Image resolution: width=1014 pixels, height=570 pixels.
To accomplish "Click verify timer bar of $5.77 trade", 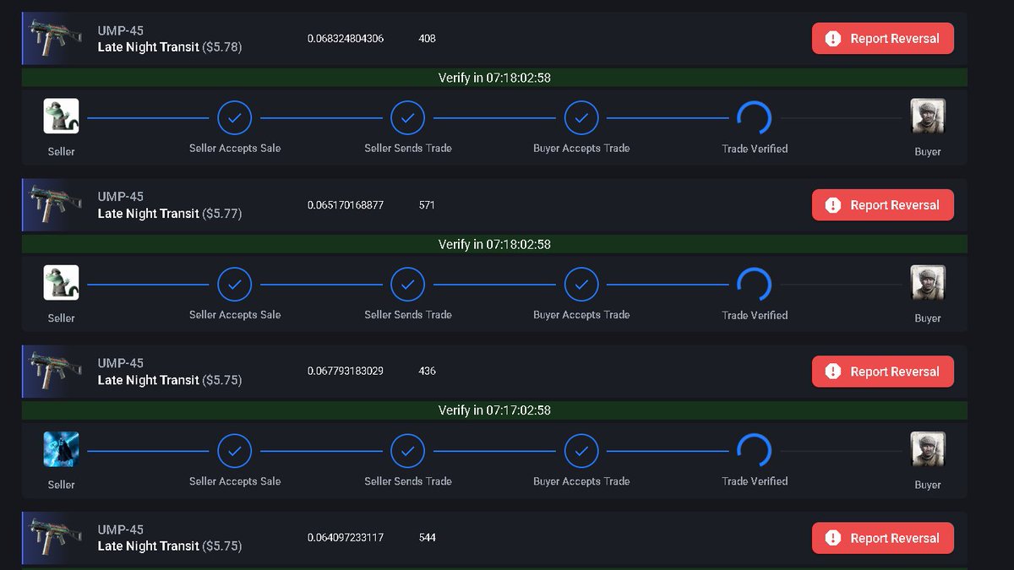I will tap(494, 244).
